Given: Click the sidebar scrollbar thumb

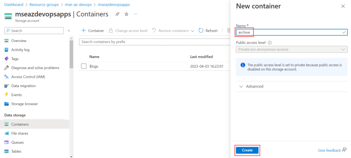Looking at the screenshot, I should [71, 54].
